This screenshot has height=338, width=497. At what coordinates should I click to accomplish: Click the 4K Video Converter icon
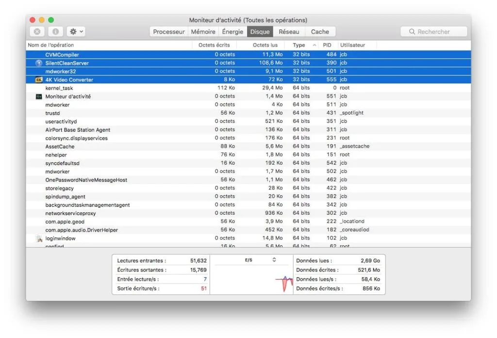pyautogui.click(x=39, y=80)
